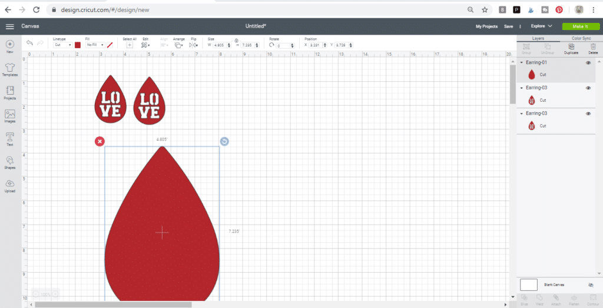
Task: Click the Undo arrow in the toolbar
Action: click(x=29, y=44)
